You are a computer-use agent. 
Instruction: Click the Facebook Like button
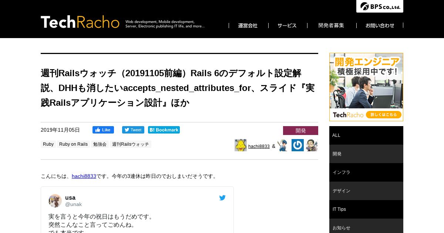click(x=103, y=130)
